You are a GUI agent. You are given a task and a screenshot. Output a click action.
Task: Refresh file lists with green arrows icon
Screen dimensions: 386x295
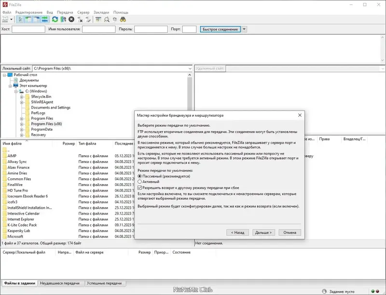coord(55,19)
